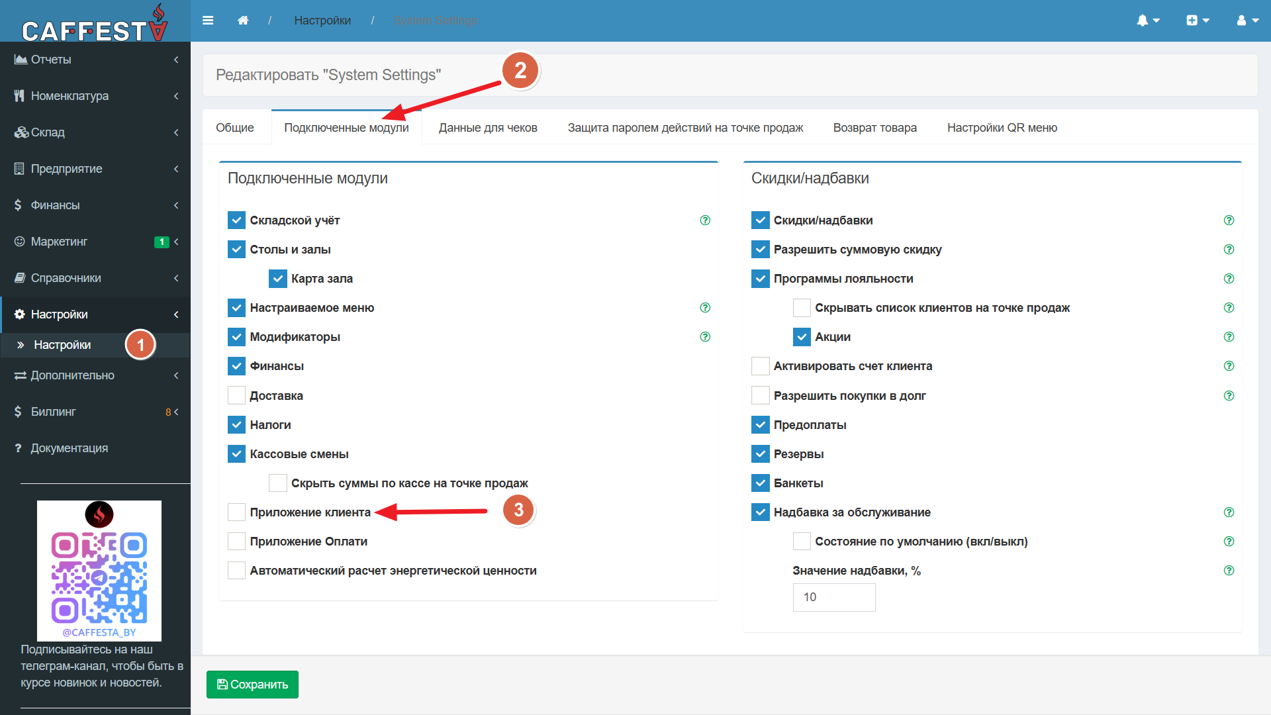Click the hamburger menu icon
This screenshot has height=715, width=1271.
(208, 21)
